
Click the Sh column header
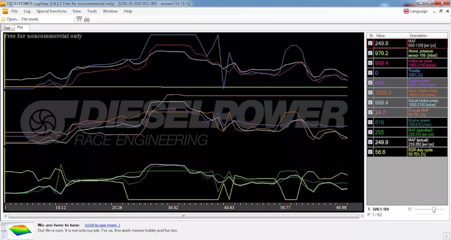pyautogui.click(x=371, y=35)
